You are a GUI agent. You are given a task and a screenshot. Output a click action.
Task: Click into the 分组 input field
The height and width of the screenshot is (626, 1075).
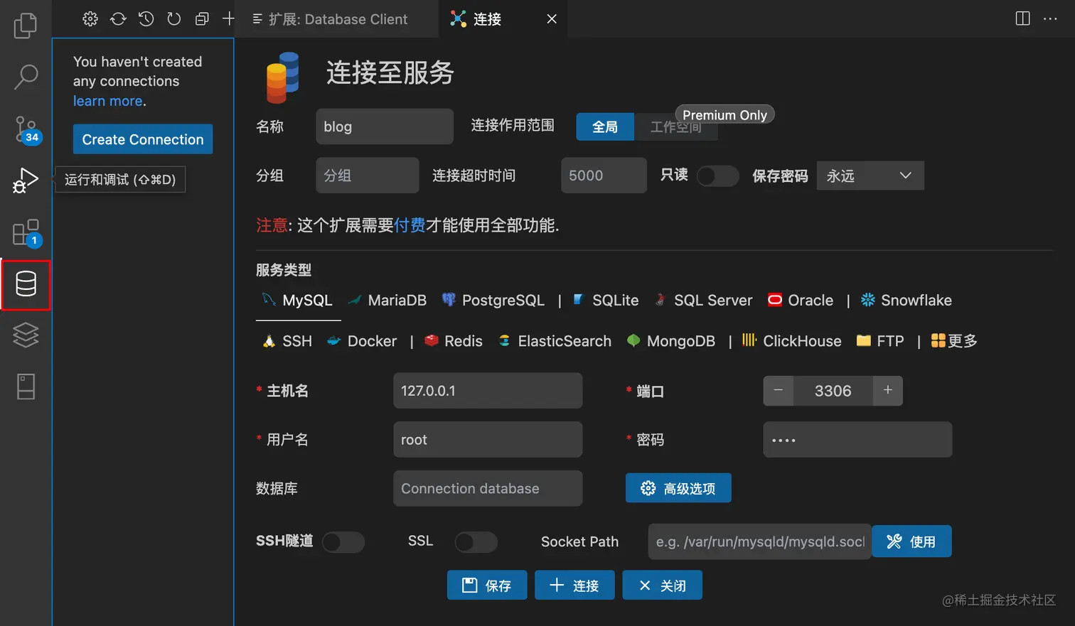pyautogui.click(x=368, y=176)
